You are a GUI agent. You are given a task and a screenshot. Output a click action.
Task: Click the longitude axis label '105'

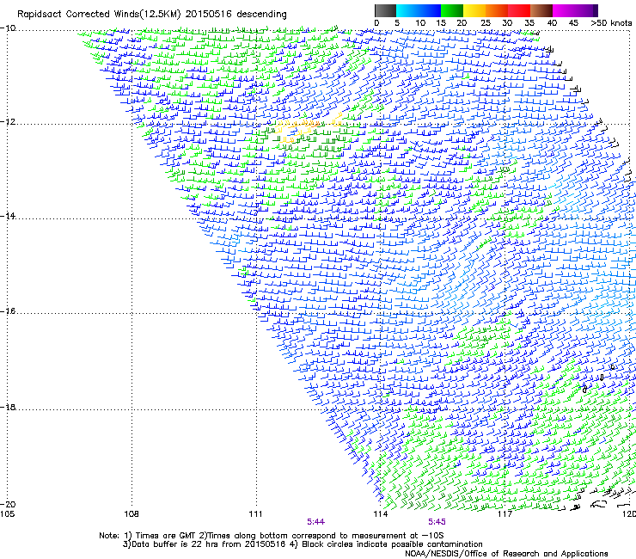(7, 514)
